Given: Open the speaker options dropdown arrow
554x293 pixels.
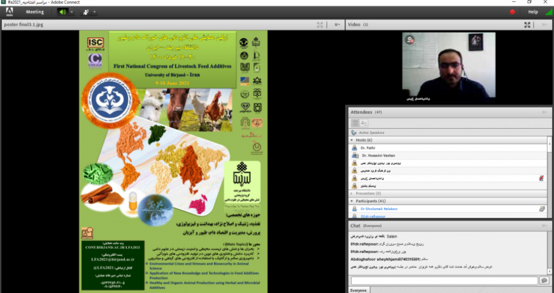Looking at the screenshot, I should [72, 11].
